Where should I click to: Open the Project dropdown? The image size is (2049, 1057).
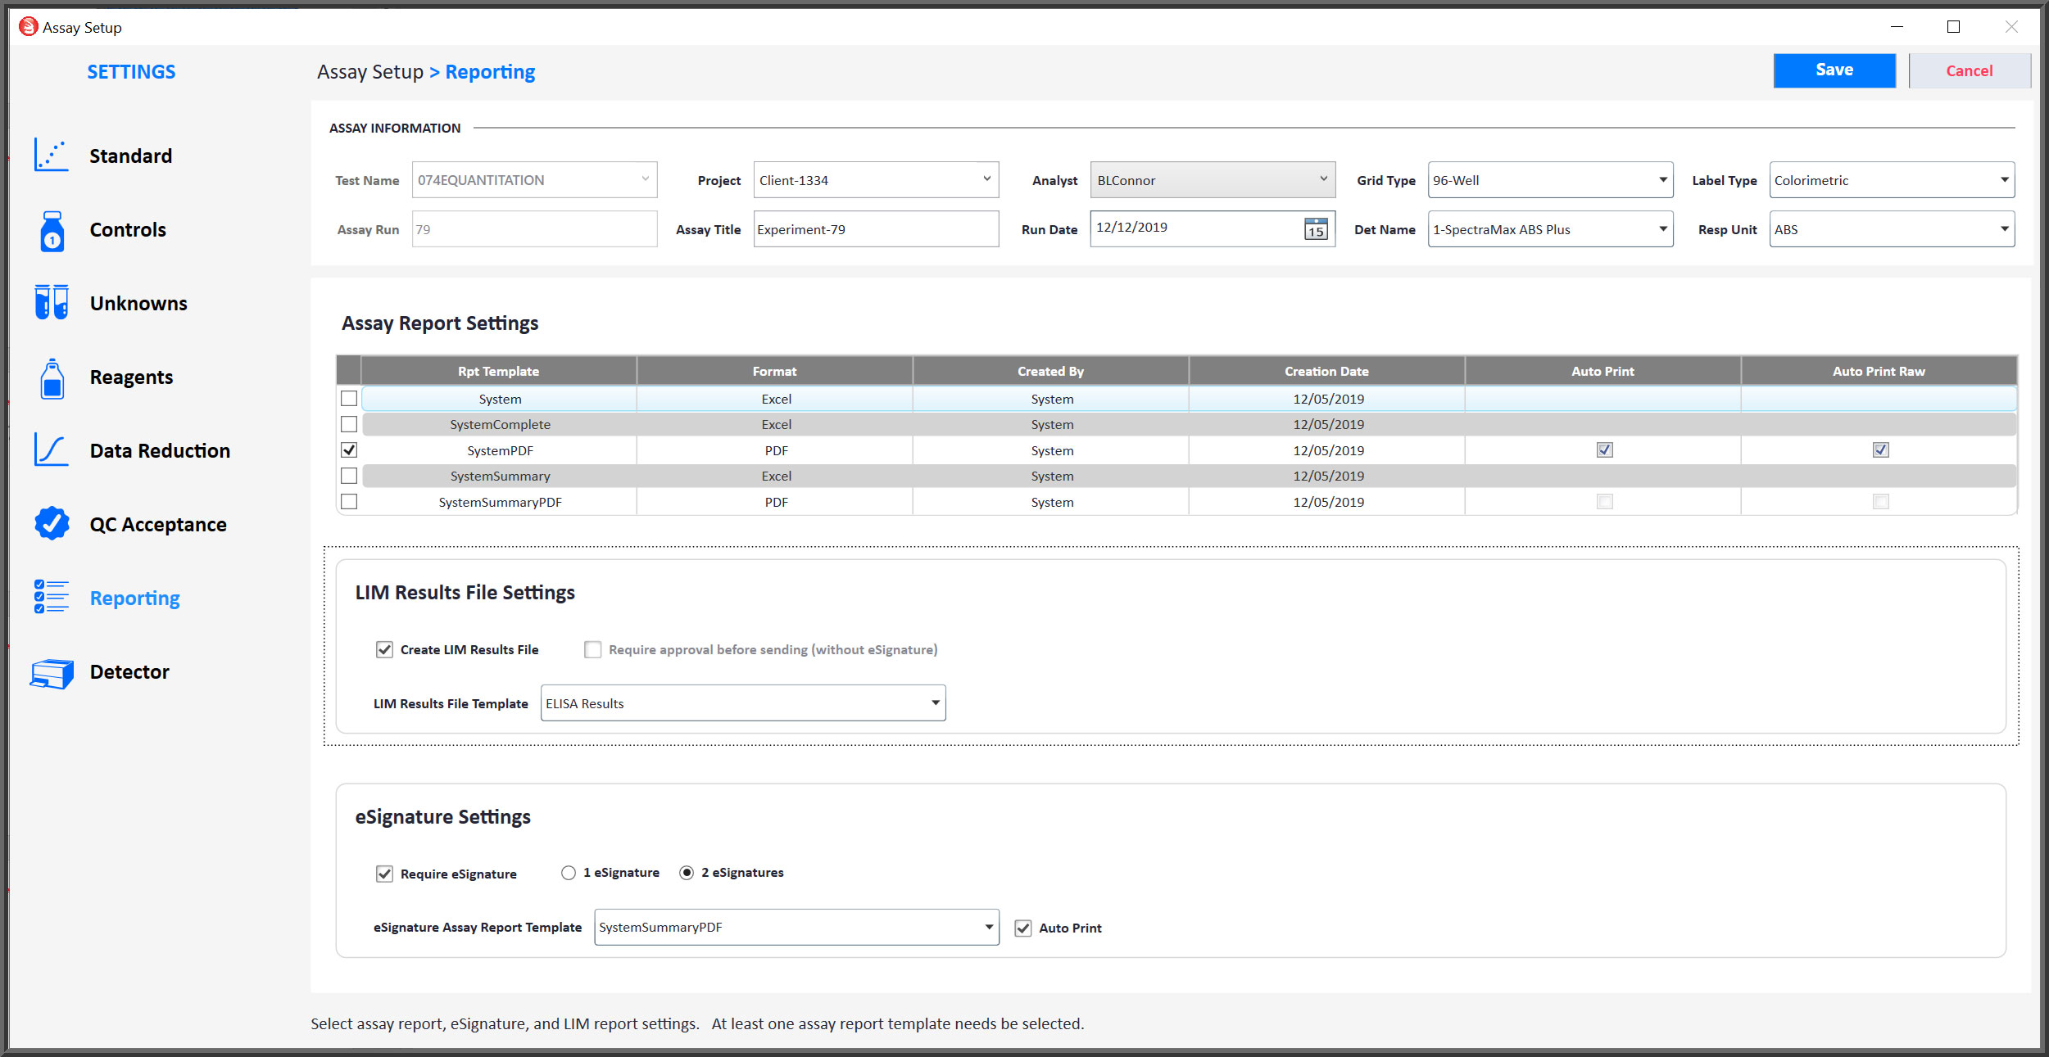pos(876,180)
